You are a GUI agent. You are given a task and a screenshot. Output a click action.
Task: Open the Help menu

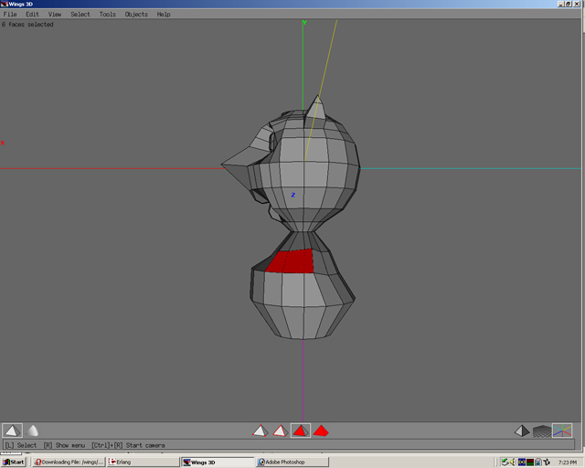(164, 15)
